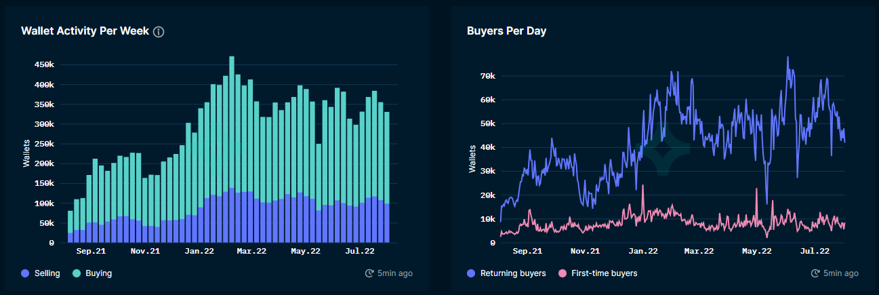Toggle the Returning buyers legend label

click(x=513, y=273)
